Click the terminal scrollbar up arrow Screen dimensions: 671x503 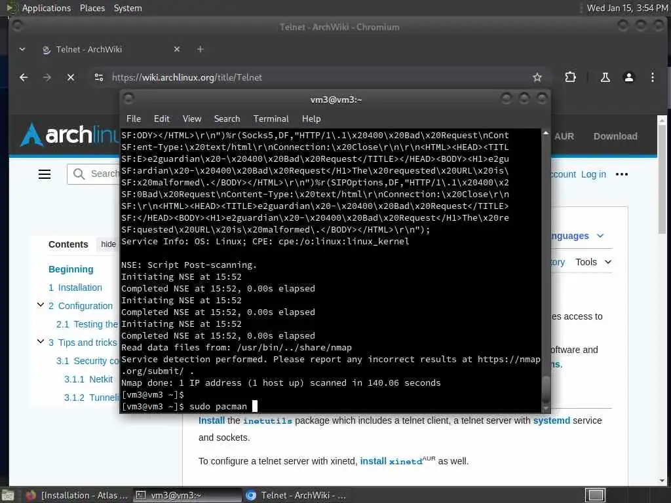click(x=546, y=134)
